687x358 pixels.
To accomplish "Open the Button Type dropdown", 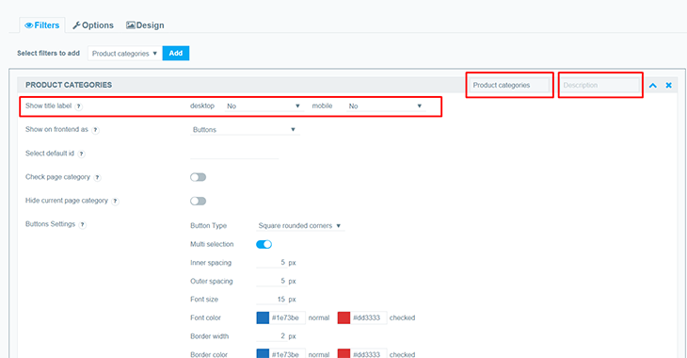I will 299,226.
